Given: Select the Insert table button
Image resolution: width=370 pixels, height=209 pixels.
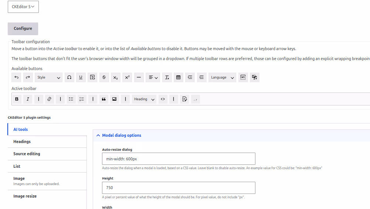Looking at the screenshot, I should (x=179, y=77).
